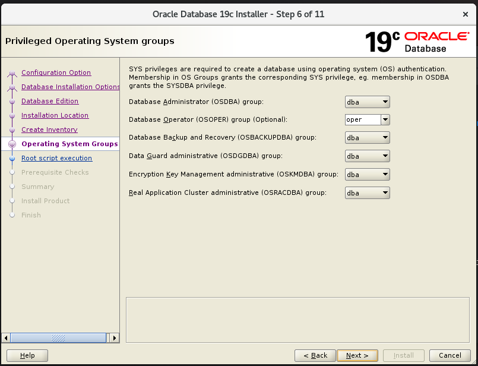Click the Database Operator (OSOPER) group label
The height and width of the screenshot is (366, 478).
pyautogui.click(x=208, y=119)
